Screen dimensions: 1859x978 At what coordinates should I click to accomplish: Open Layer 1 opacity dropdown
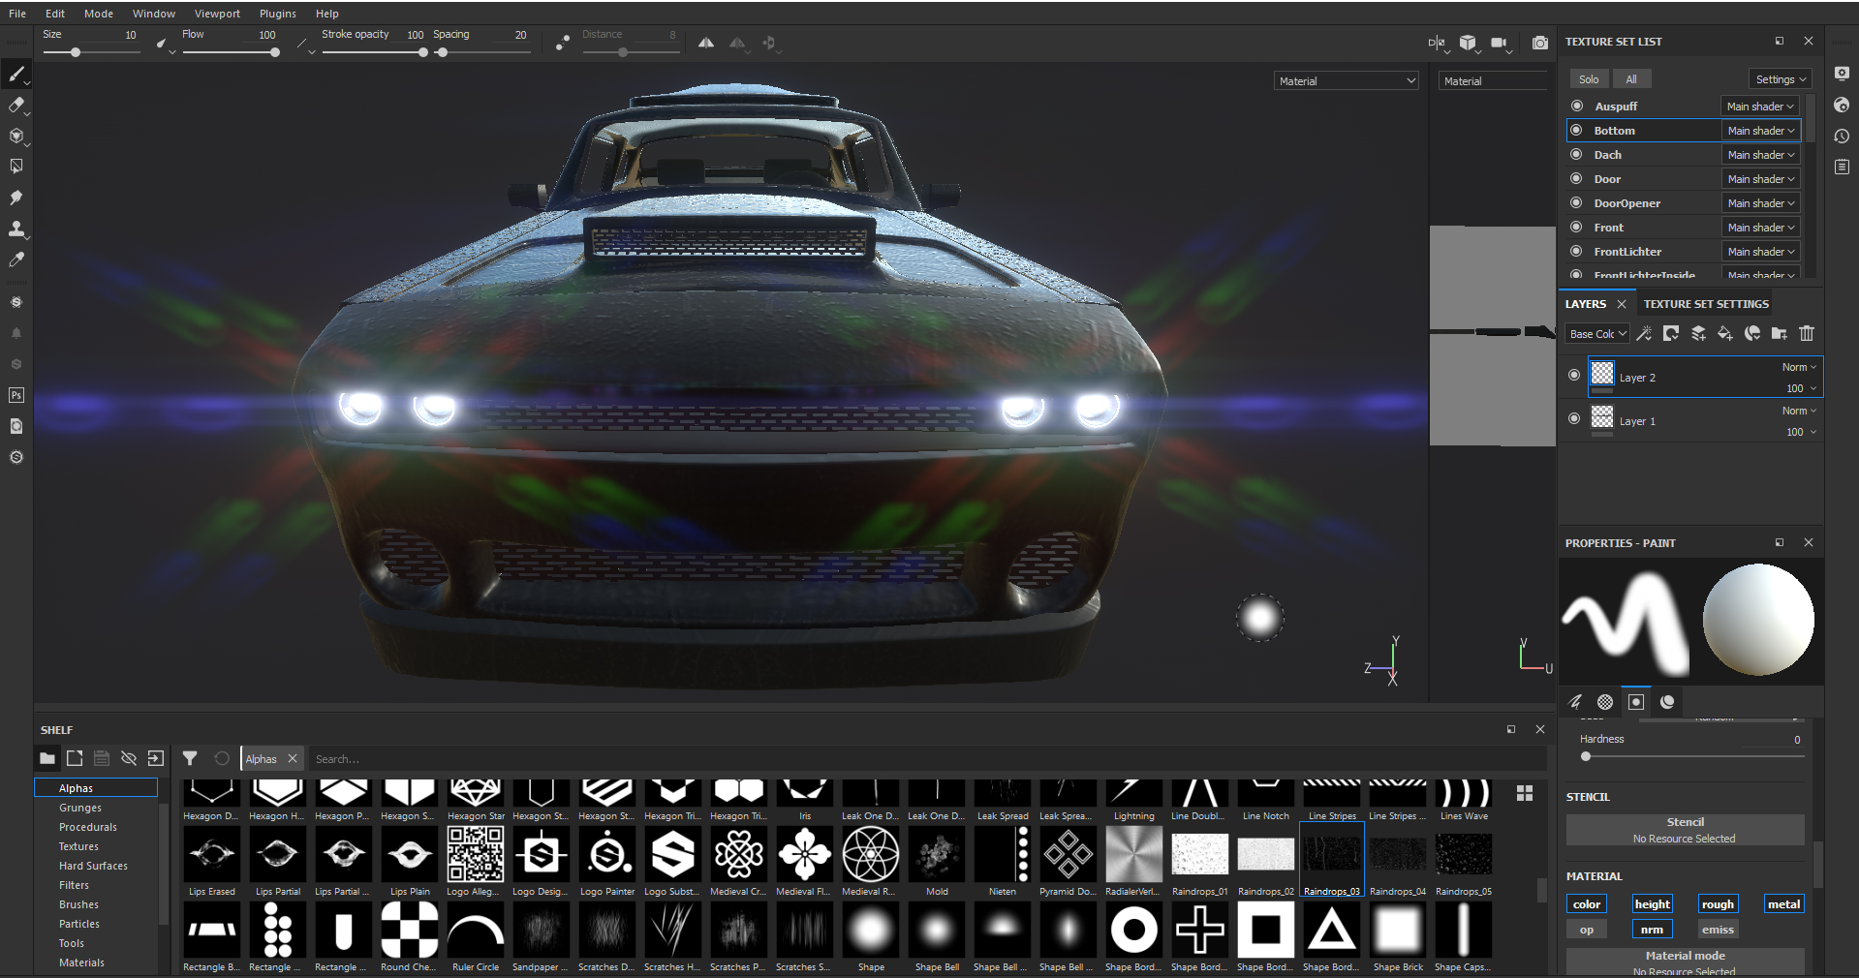click(x=1801, y=432)
